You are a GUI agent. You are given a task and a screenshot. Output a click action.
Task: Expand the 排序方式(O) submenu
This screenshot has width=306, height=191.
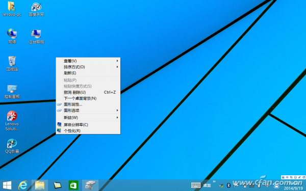88,67
